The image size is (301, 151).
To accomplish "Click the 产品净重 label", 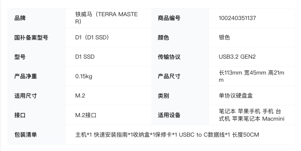I will (25, 76).
